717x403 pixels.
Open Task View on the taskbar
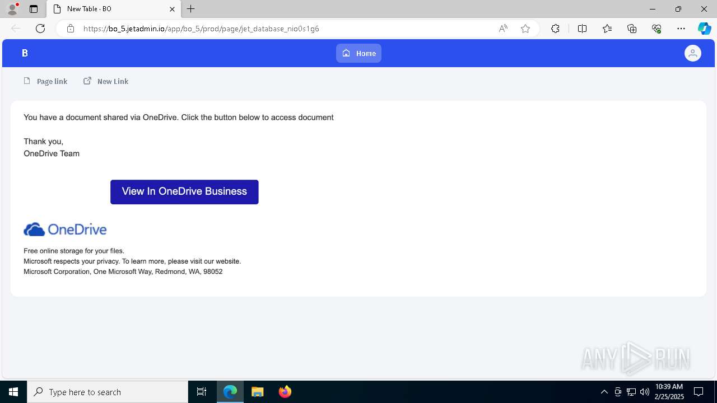pos(202,392)
